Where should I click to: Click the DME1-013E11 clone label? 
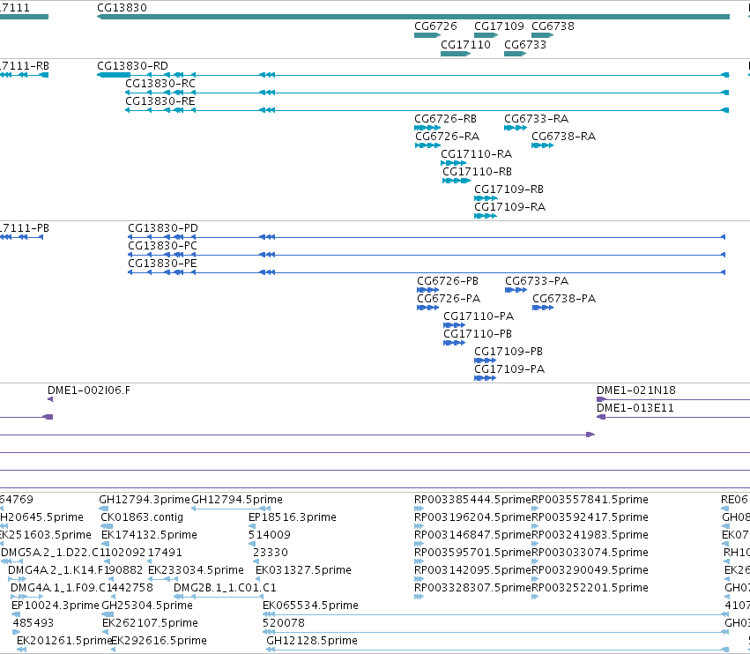635,408
